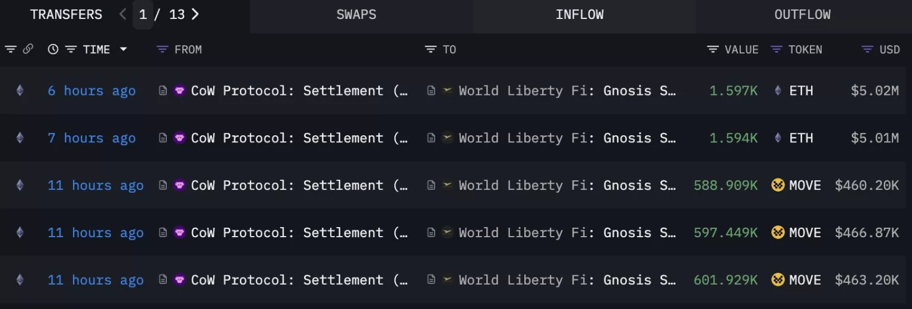This screenshot has height=309, width=912.
Task: Toggle TIME sort order arrow
Action: pyautogui.click(x=123, y=49)
